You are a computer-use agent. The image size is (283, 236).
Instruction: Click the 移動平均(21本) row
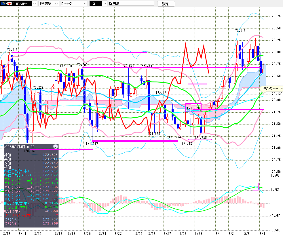click(31, 171)
